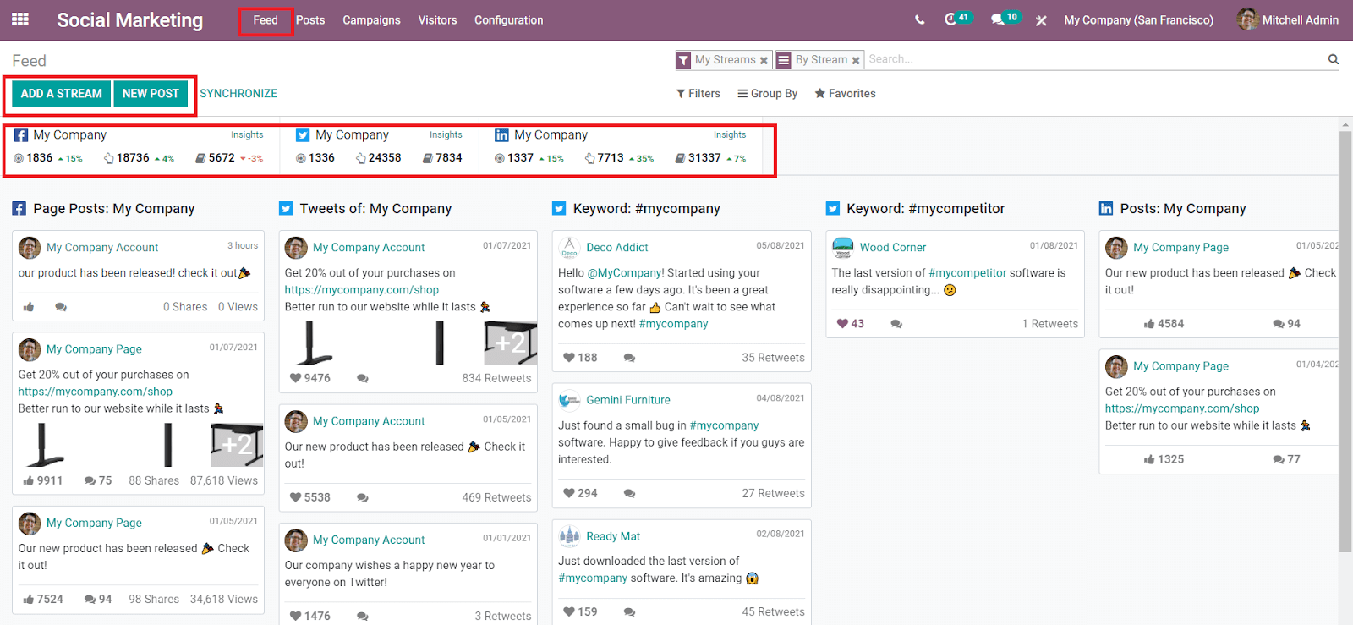Click the New Post button
Image resolution: width=1353 pixels, height=625 pixels.
coord(151,94)
